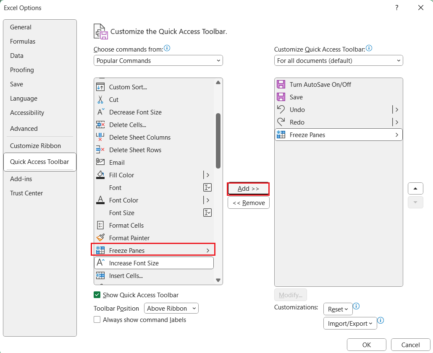Click the Redo arrow icon

pyautogui.click(x=281, y=122)
